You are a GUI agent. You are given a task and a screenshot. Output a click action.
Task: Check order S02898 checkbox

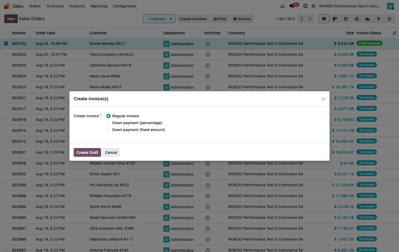tap(6, 196)
